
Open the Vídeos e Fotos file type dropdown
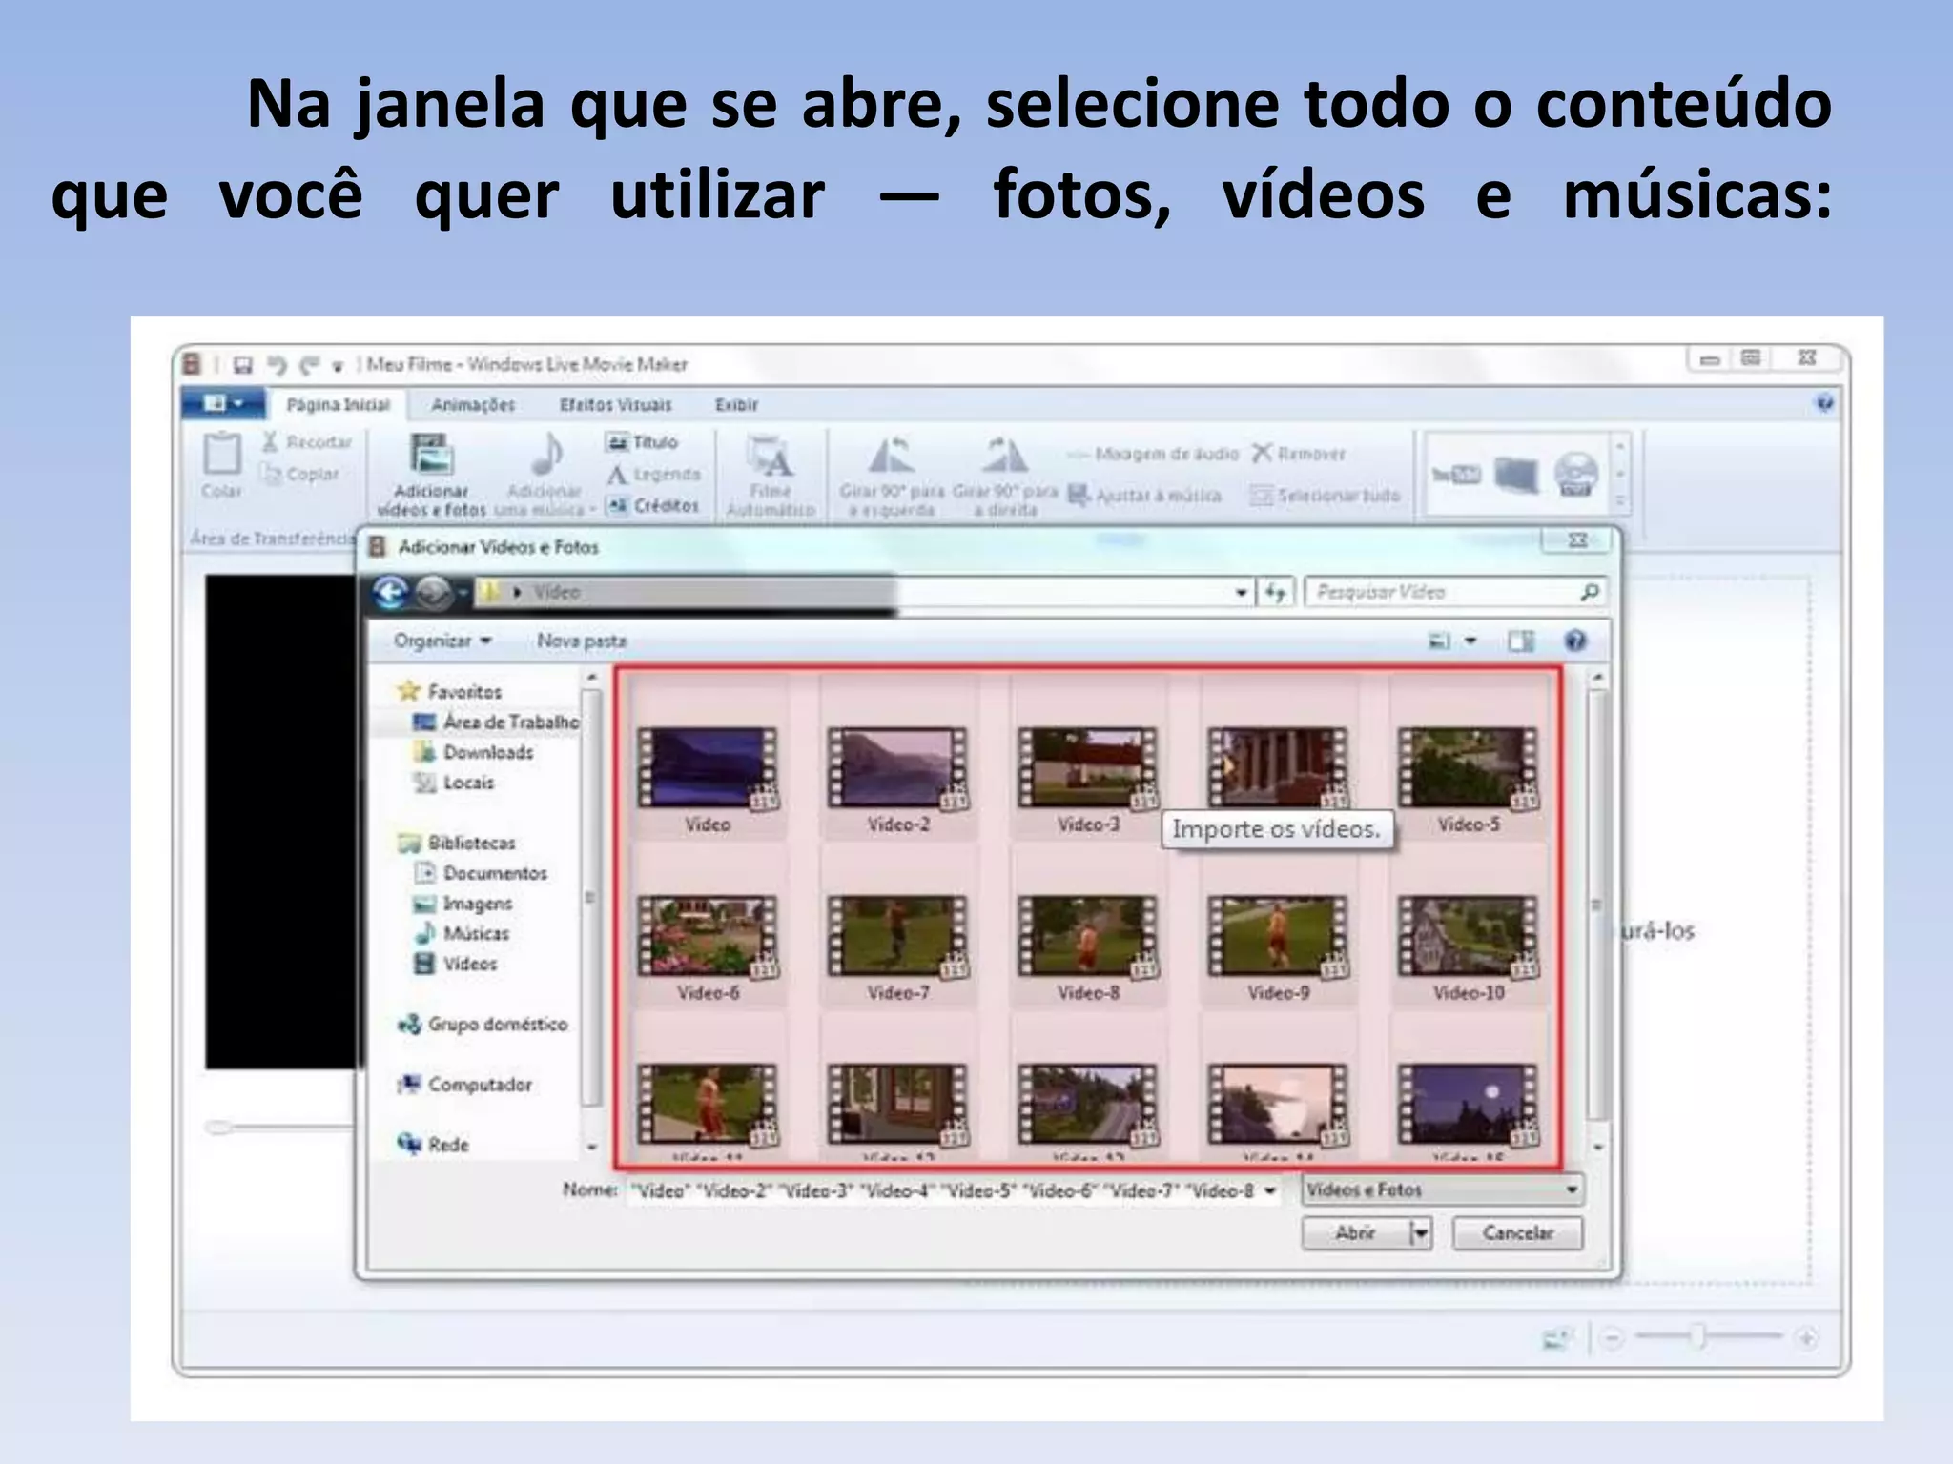coord(1444,1189)
